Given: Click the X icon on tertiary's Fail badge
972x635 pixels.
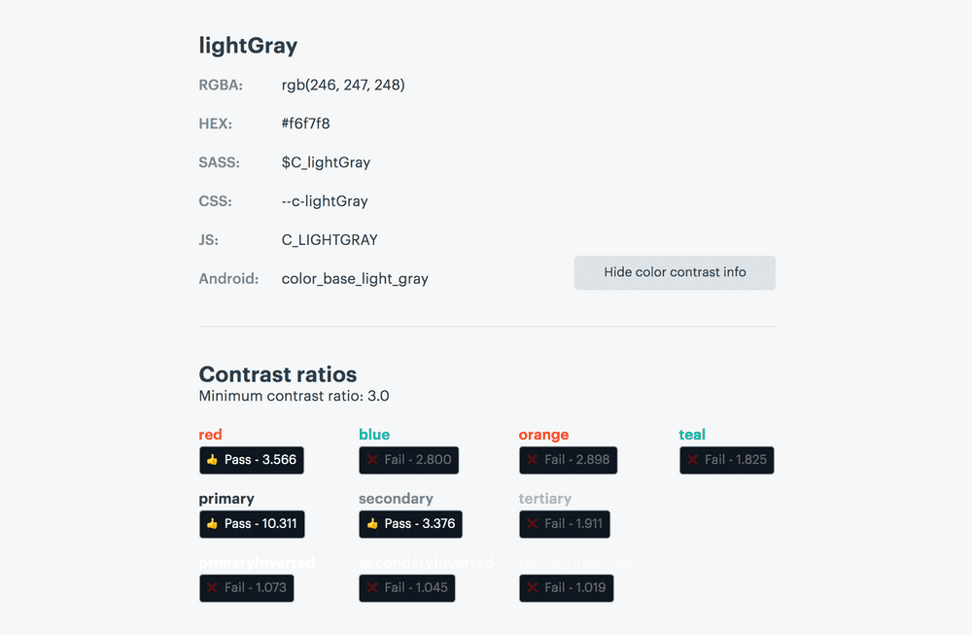Looking at the screenshot, I should point(532,523).
